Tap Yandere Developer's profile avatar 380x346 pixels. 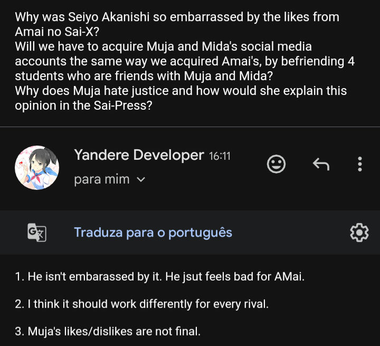(x=37, y=168)
